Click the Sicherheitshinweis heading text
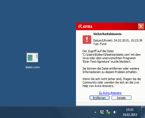 (107, 34)
